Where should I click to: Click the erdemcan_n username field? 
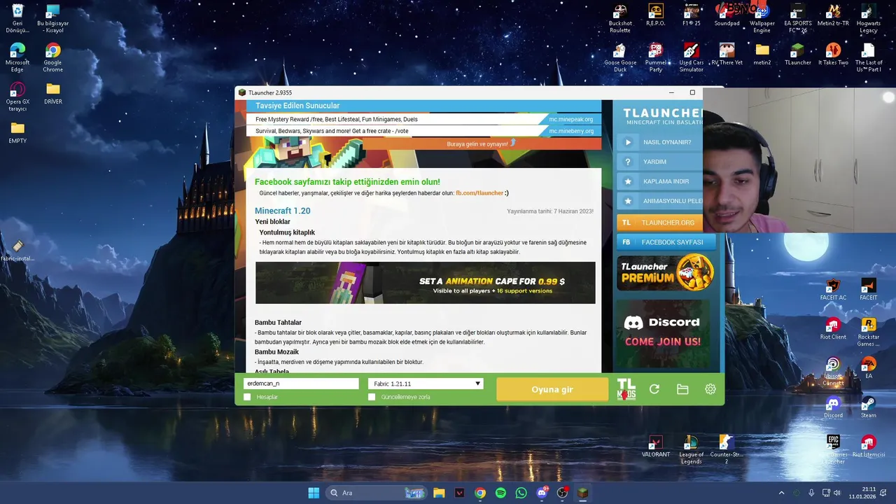(301, 384)
